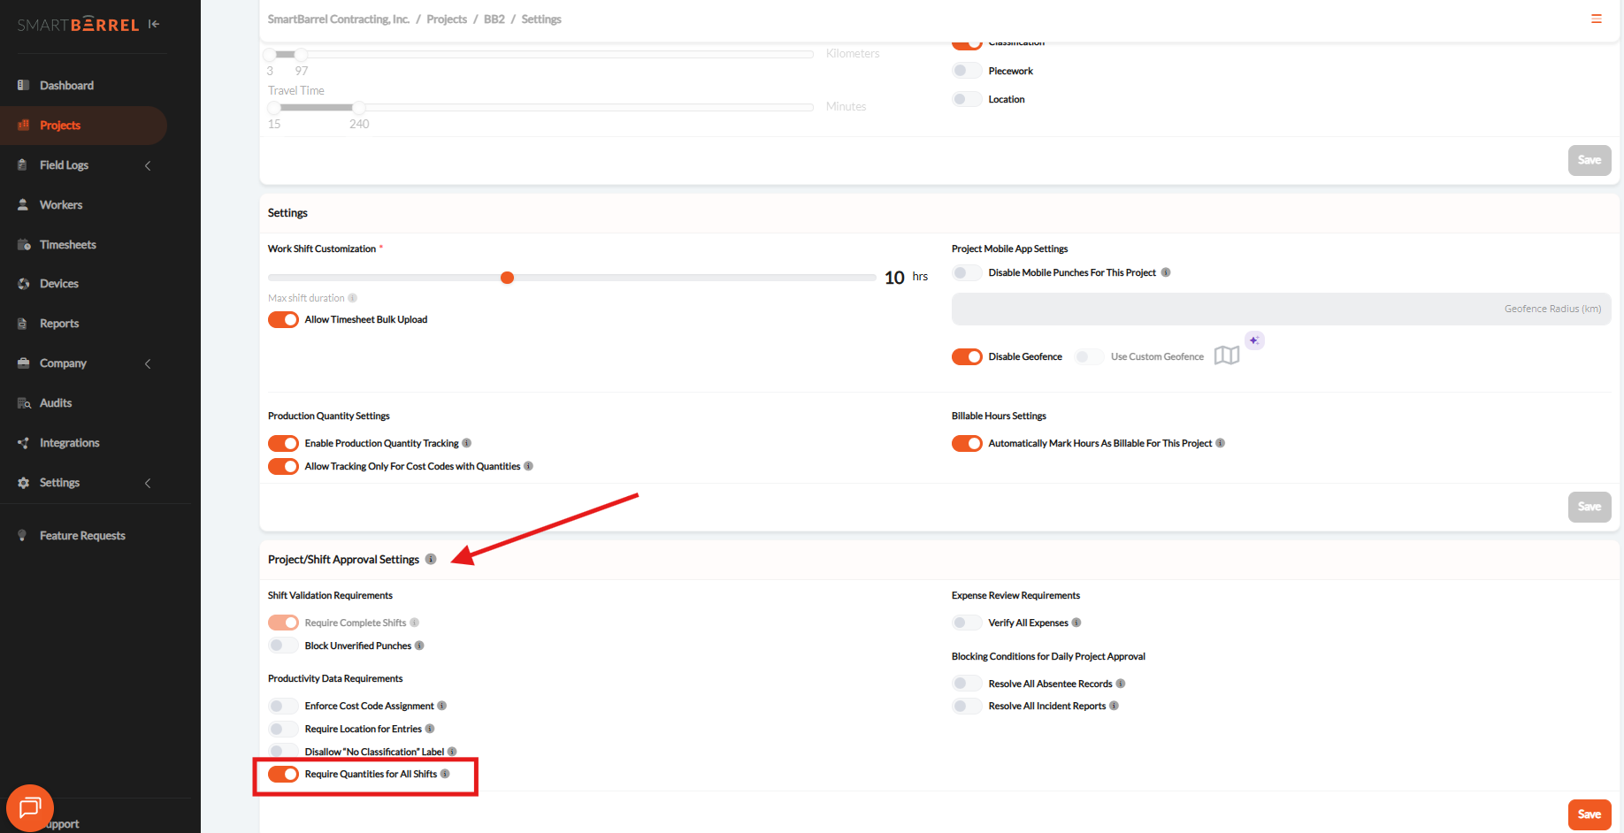
Task: Enable Block Unverified Punches toggle
Action: pyautogui.click(x=283, y=646)
